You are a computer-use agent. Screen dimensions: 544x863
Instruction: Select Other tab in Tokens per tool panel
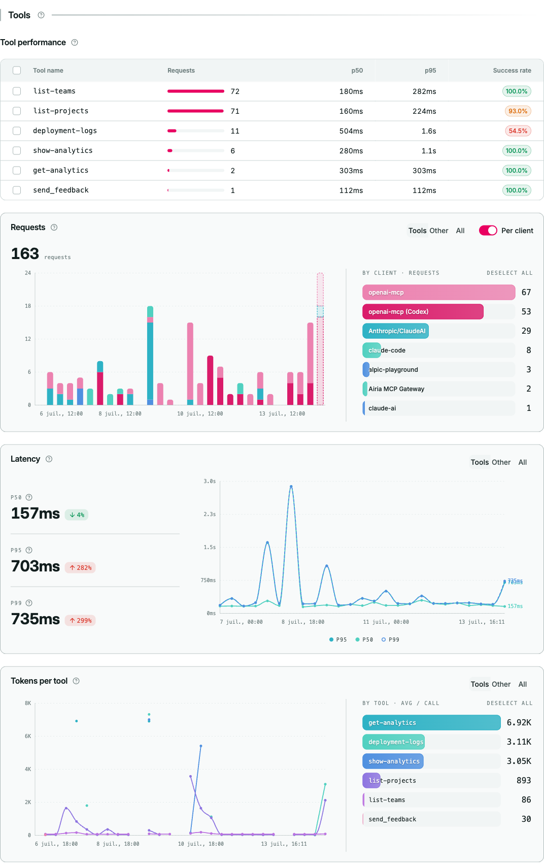[501, 684]
